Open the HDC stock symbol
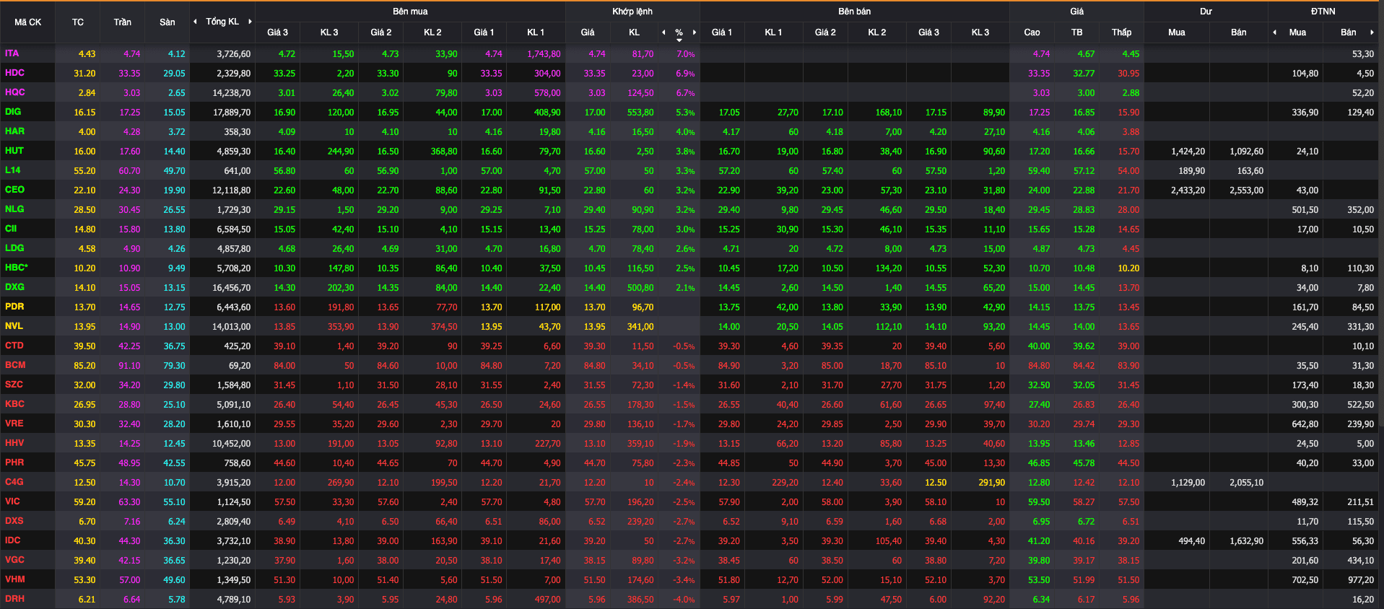1384x609 pixels. [14, 73]
